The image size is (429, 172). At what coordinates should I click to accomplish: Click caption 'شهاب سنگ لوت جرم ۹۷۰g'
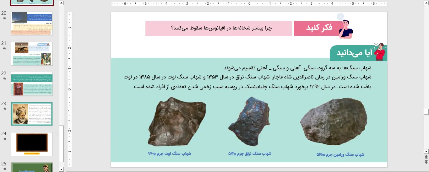click(169, 153)
